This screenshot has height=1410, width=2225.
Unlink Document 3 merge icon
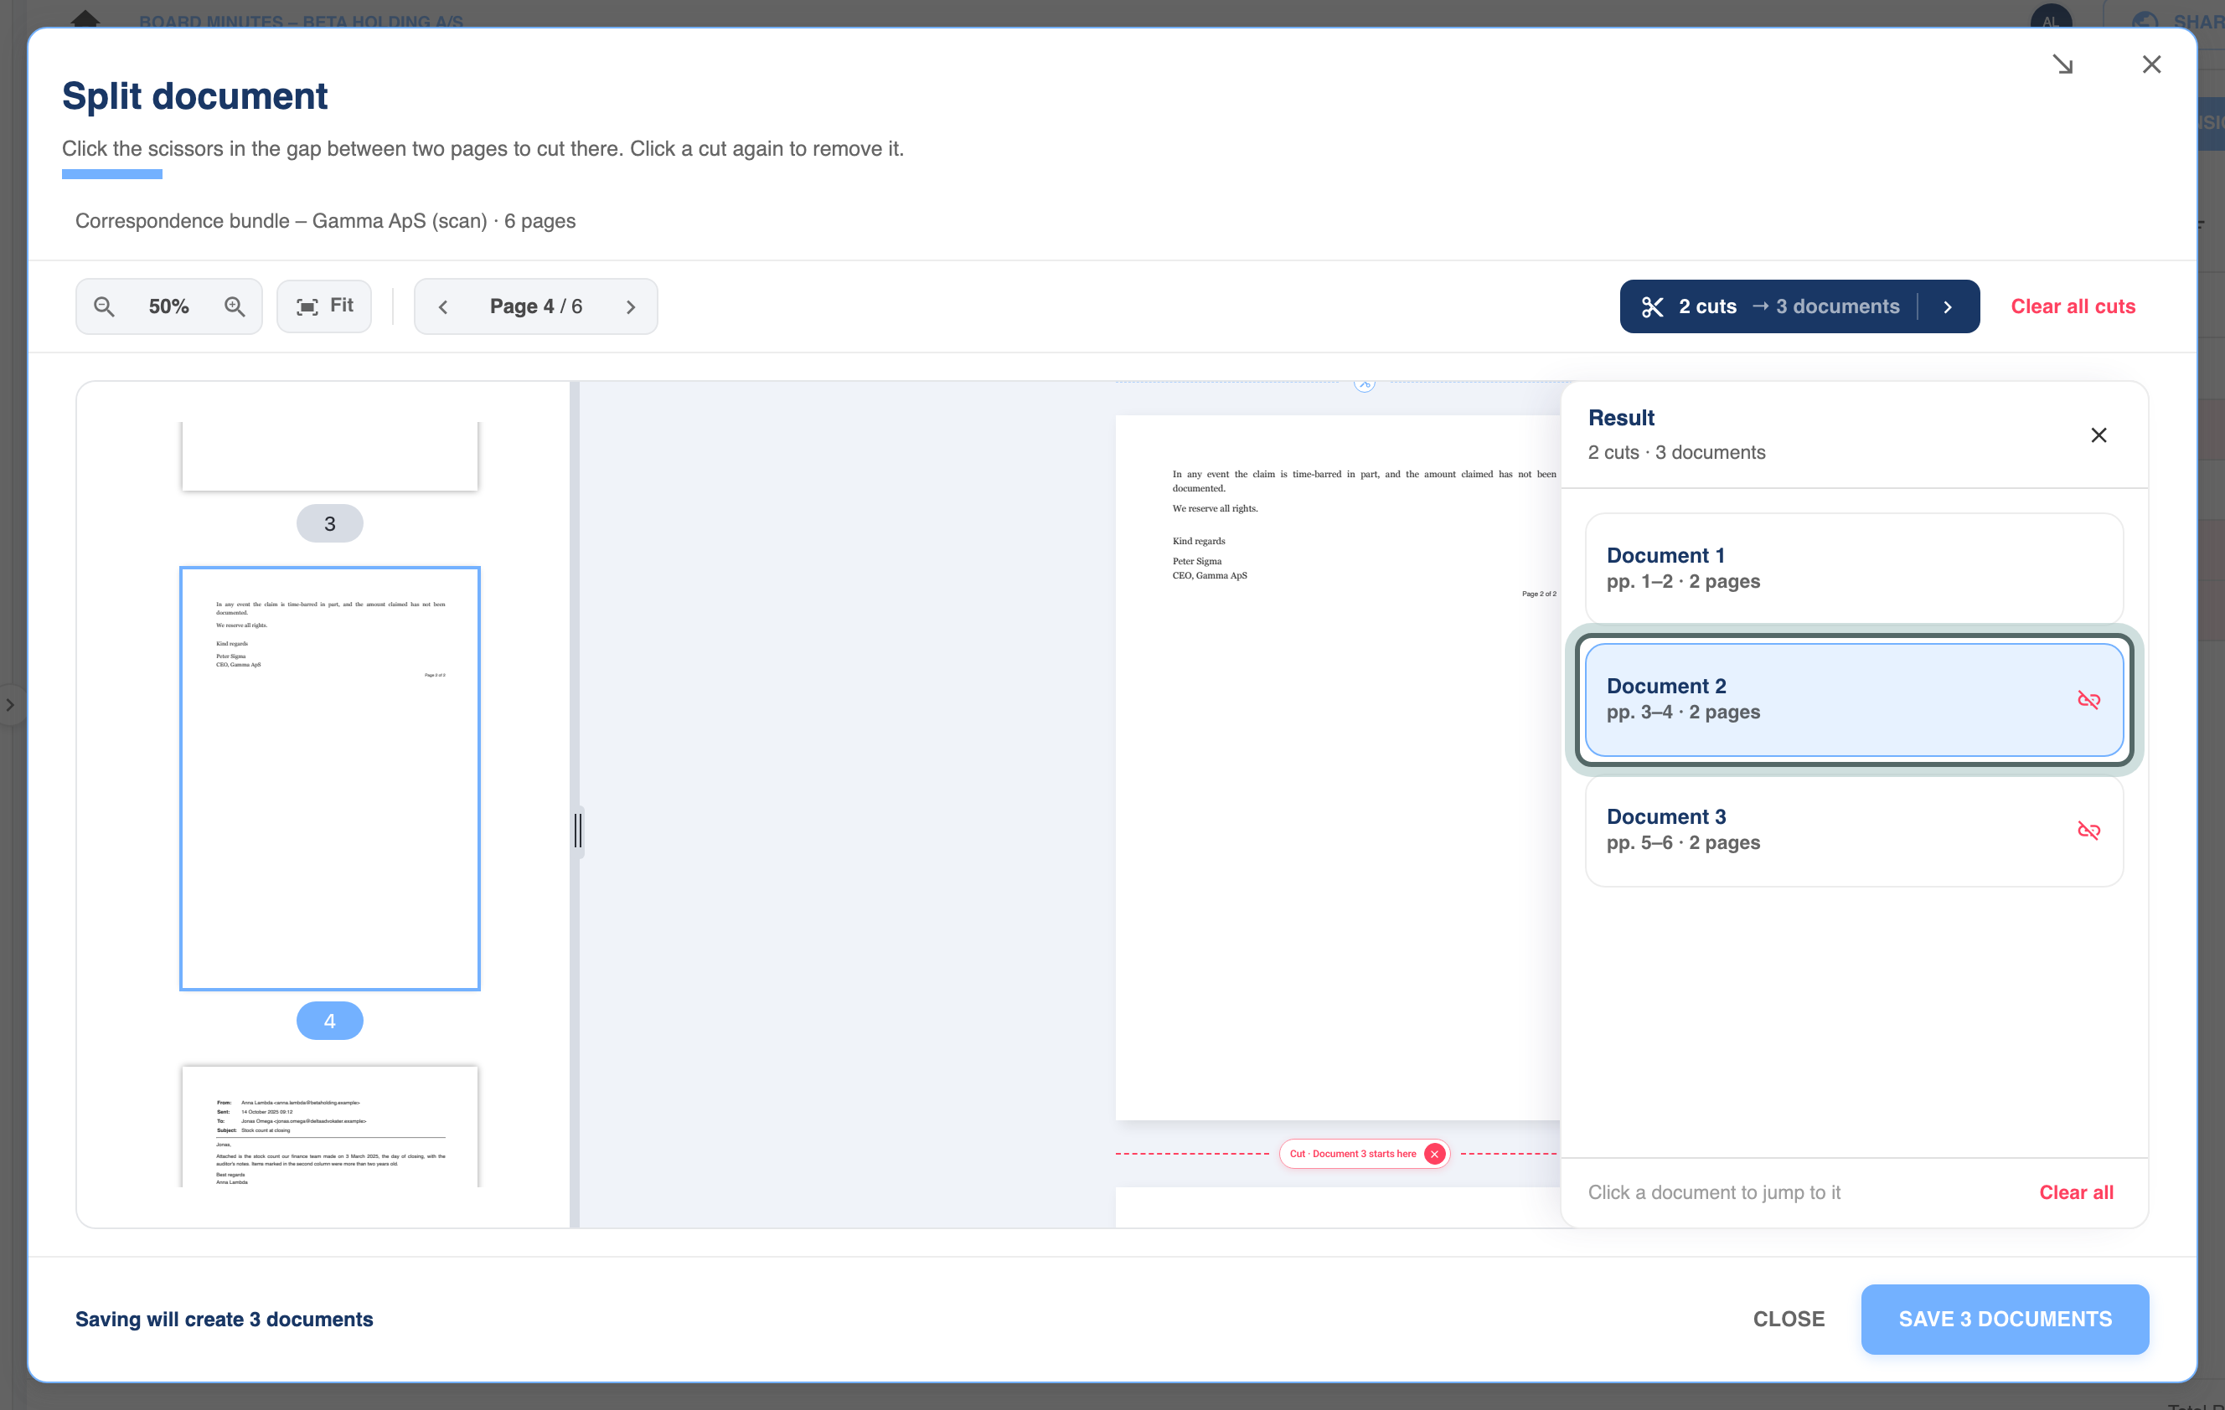(x=2088, y=830)
